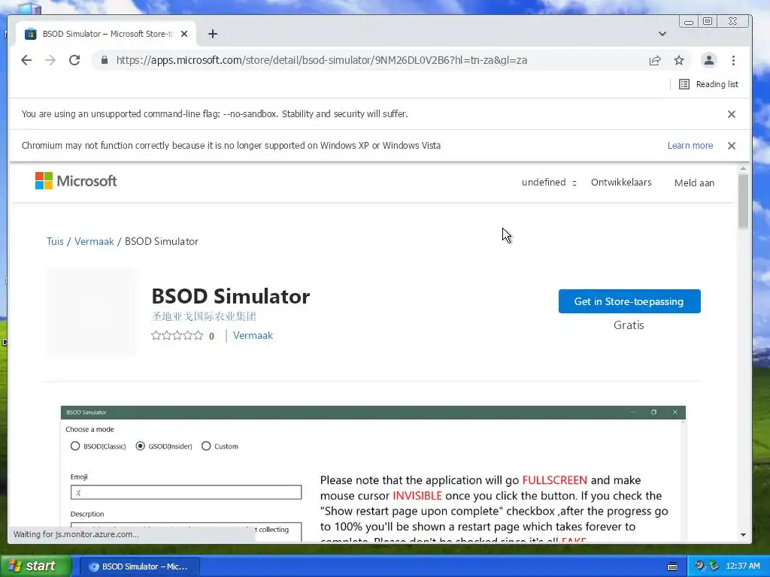Screen dimensions: 770x577
Task: Click the Emoji input field
Action: click(186, 492)
